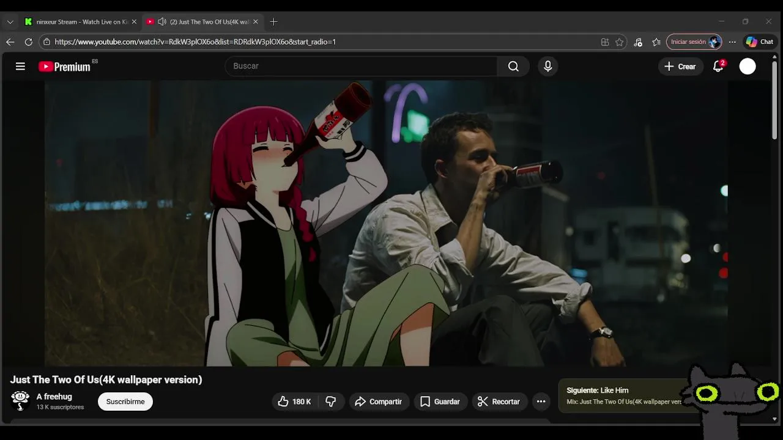Open the Crear video menu
Image resolution: width=783 pixels, height=440 pixels.
(x=680, y=67)
